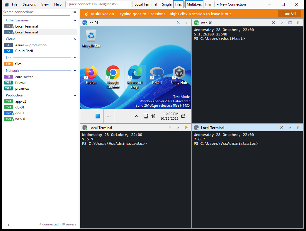306x231 pixels.
Task: Select the core-switch telnet connection
Action: click(x=40, y=77)
